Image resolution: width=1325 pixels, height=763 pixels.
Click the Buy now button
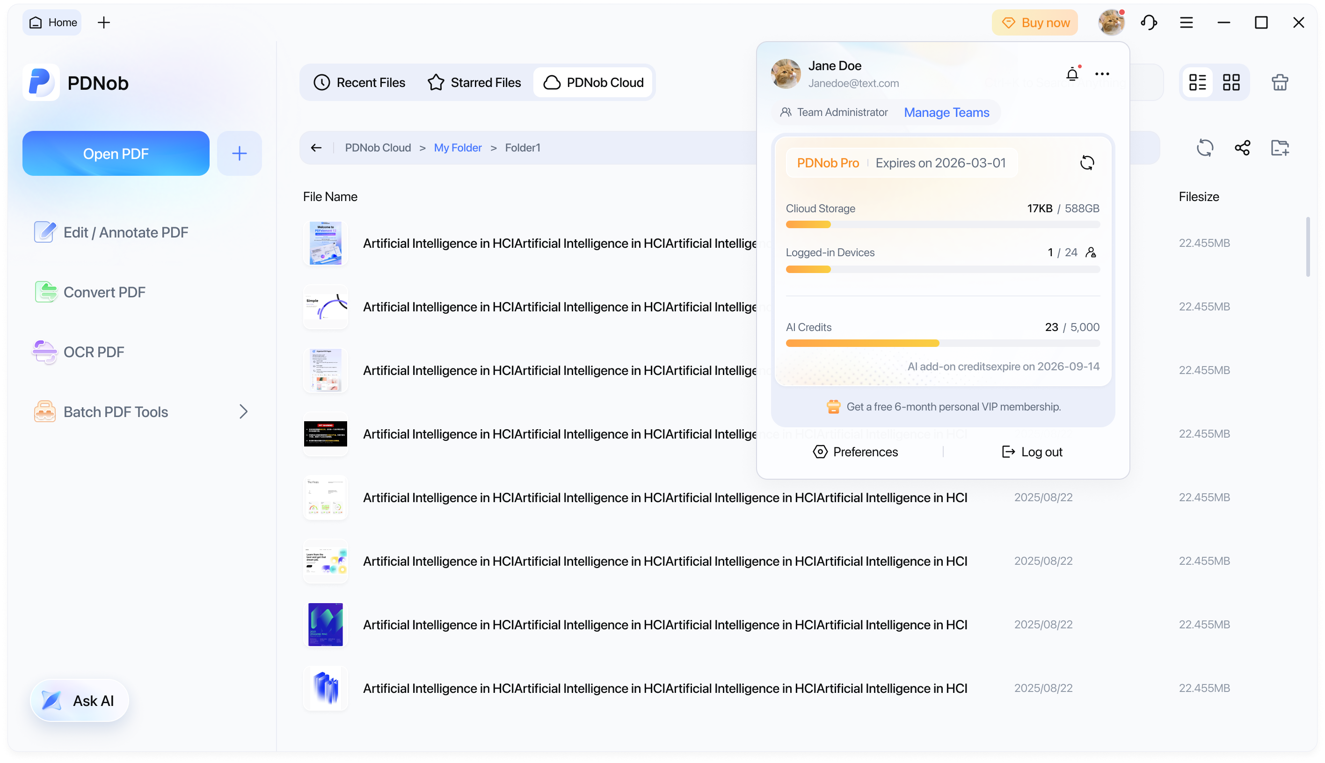(x=1034, y=22)
